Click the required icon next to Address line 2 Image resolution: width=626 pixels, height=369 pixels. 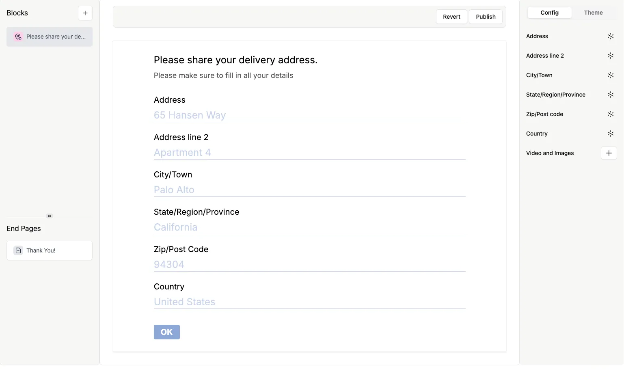pyautogui.click(x=611, y=56)
